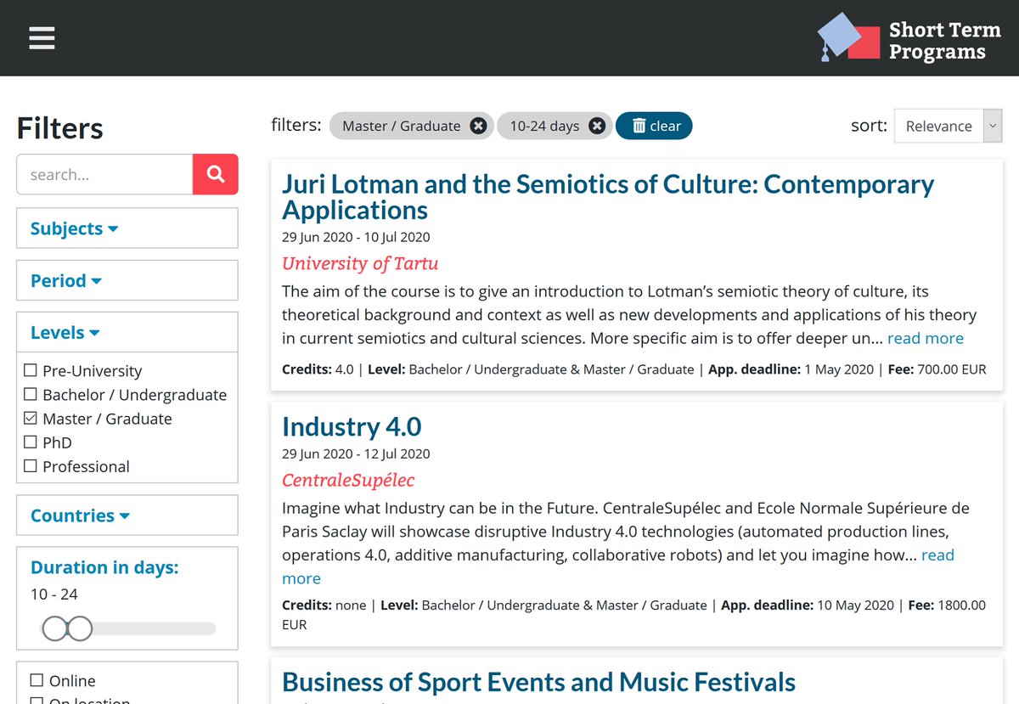
Task: Clear all filters with trash button
Action: tap(654, 126)
